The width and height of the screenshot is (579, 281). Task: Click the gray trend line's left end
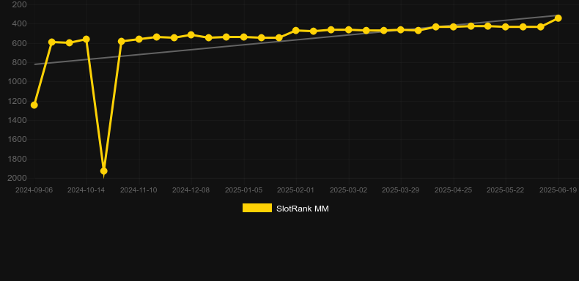pos(34,64)
